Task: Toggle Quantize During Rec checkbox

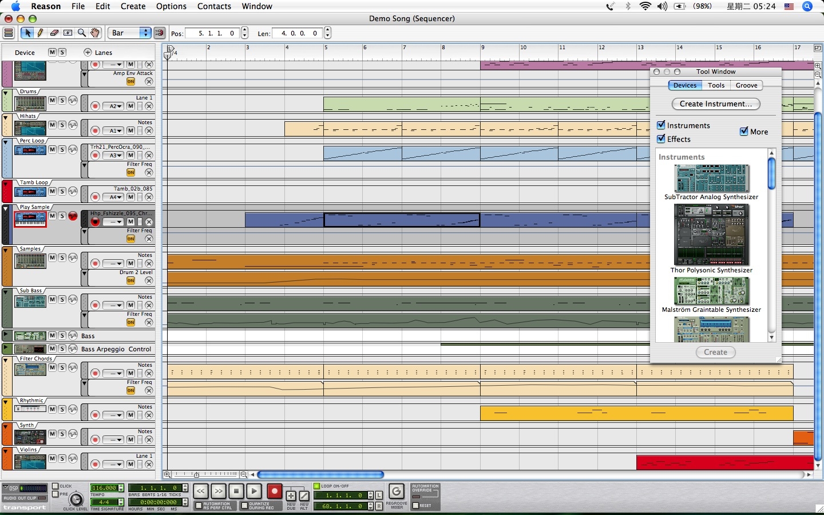Action: pyautogui.click(x=244, y=506)
